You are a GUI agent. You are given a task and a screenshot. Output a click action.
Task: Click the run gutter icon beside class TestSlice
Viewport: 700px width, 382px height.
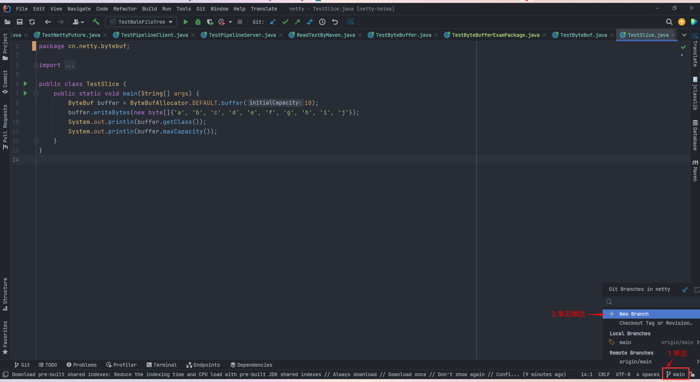[x=26, y=84]
